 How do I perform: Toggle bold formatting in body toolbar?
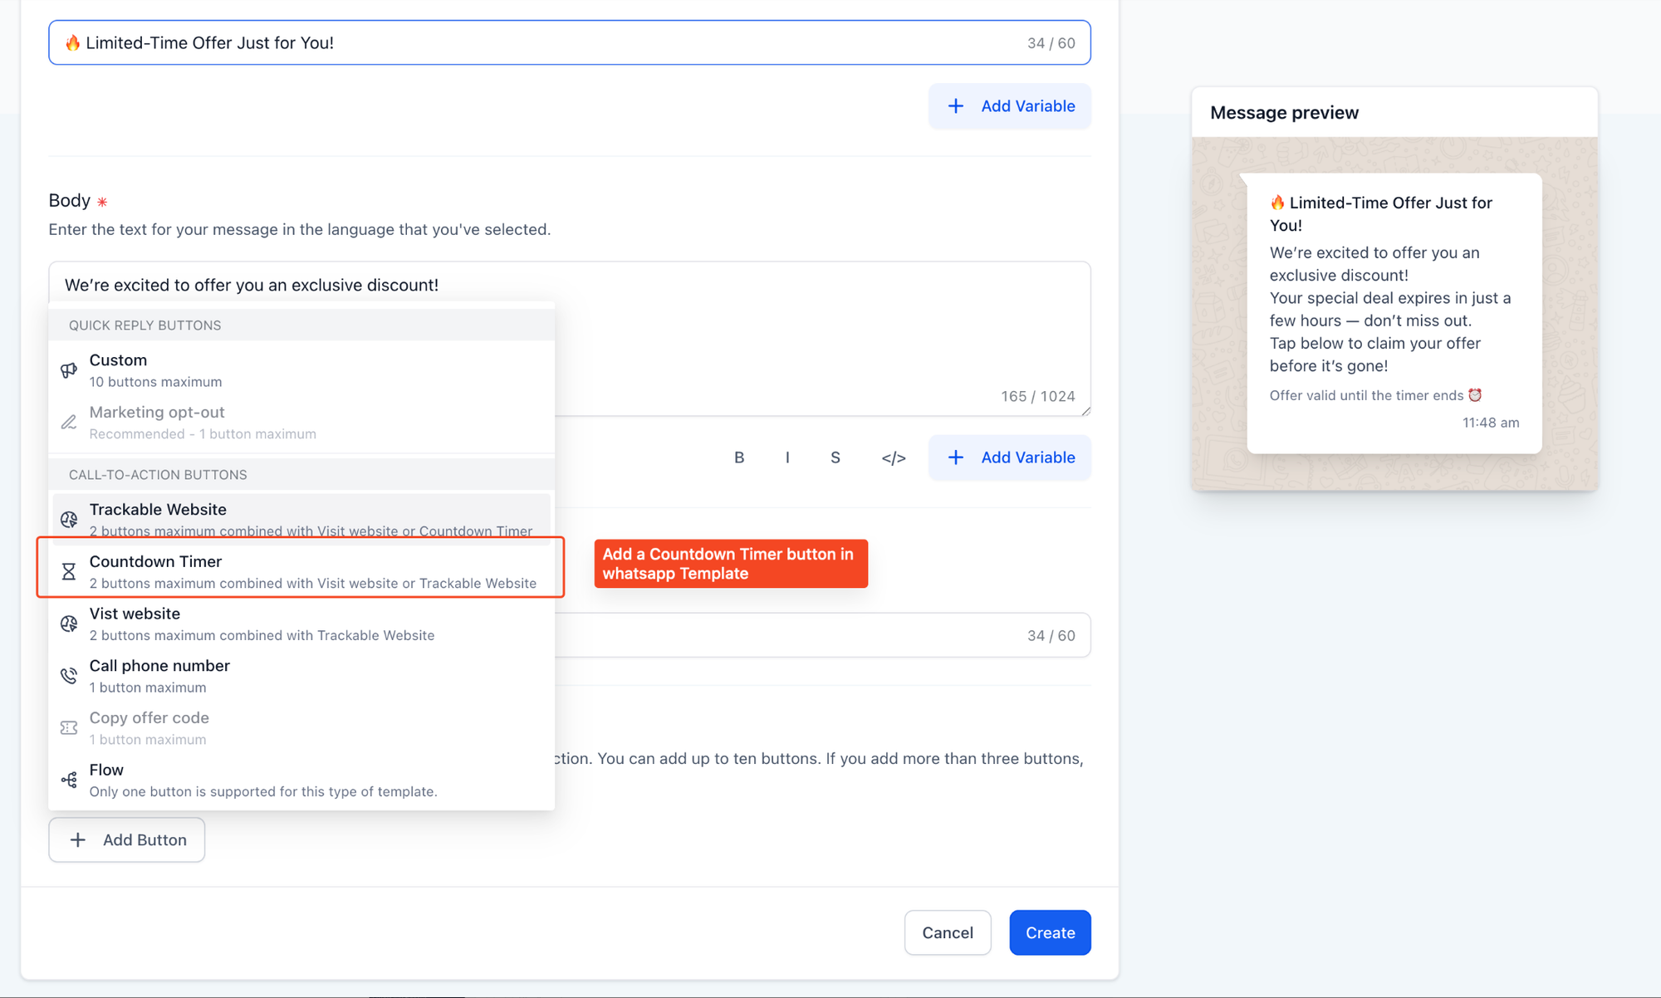pyautogui.click(x=739, y=457)
